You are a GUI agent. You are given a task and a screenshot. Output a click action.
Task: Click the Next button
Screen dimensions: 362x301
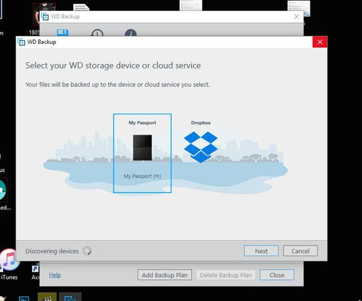pyautogui.click(x=261, y=251)
